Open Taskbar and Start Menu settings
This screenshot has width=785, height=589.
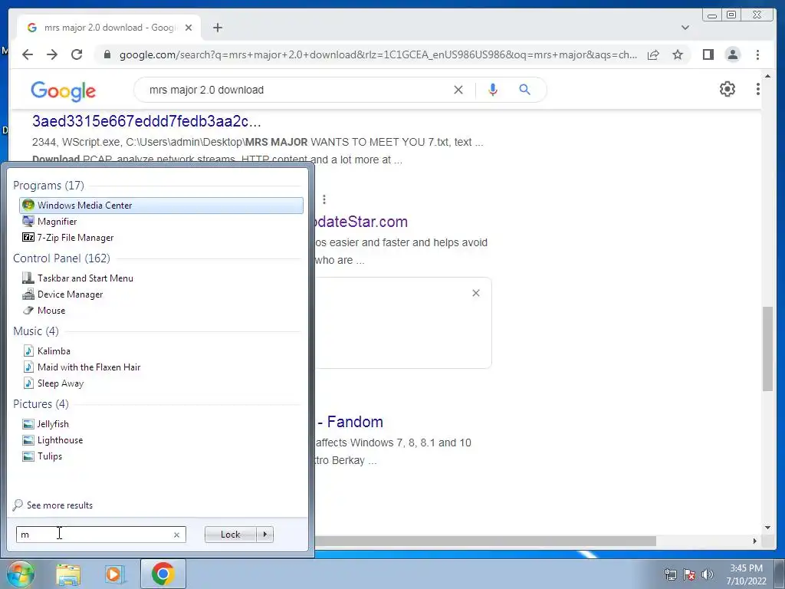(85, 278)
